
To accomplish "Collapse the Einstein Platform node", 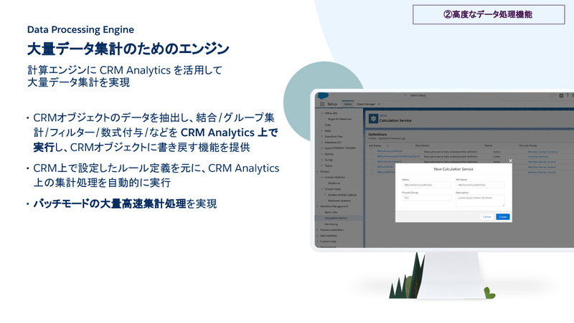I will (322, 177).
